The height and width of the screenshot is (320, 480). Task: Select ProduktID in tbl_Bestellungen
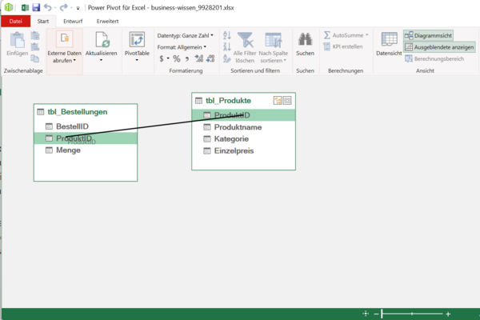(86, 138)
